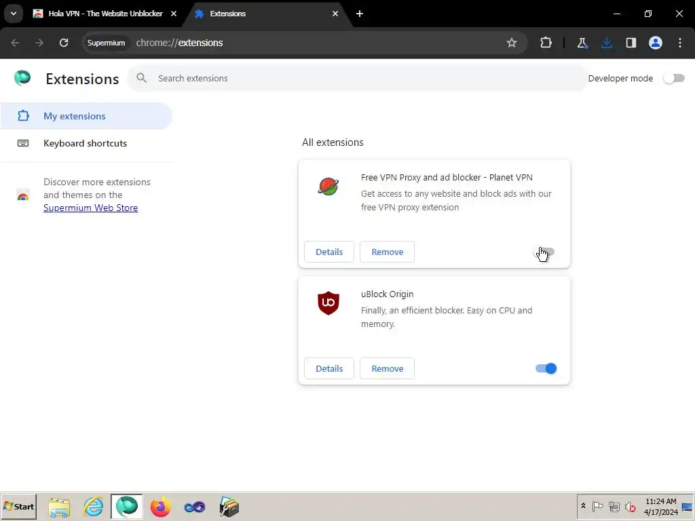
Task: Disable the uBlock Origin toggle
Action: [546, 368]
